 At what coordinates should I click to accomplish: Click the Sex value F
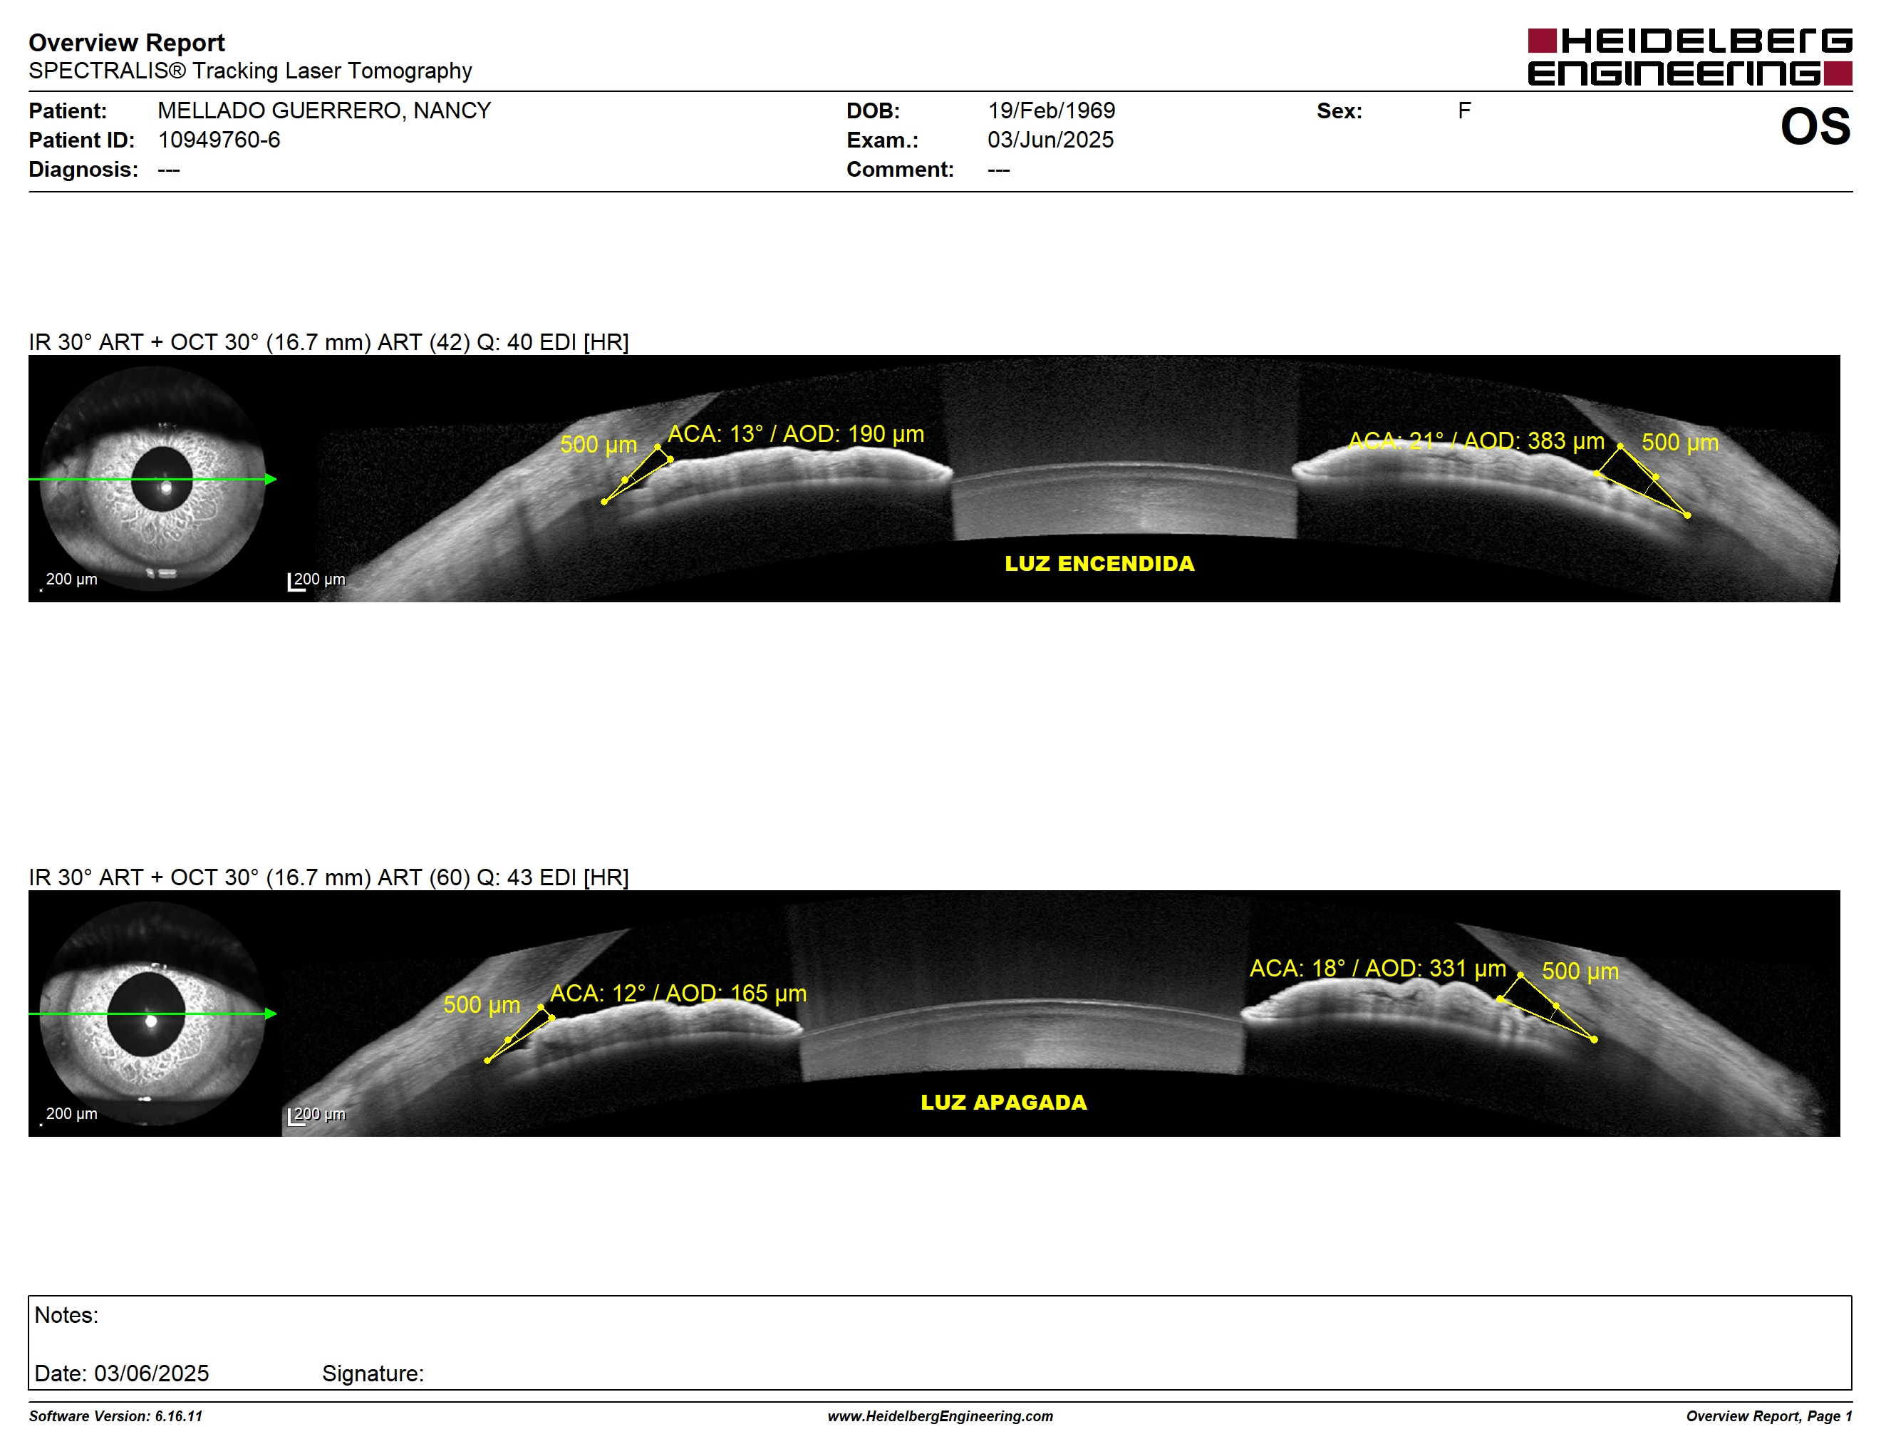pos(1463,110)
